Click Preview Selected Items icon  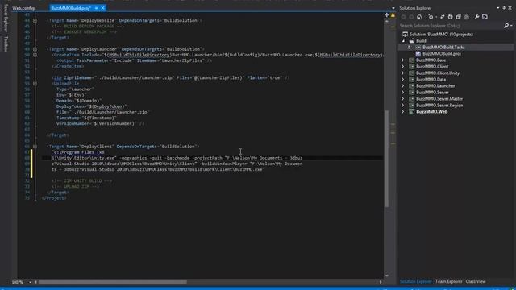[485, 17]
